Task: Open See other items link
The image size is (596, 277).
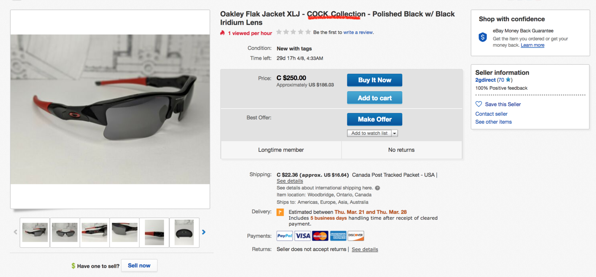Action: [493, 122]
